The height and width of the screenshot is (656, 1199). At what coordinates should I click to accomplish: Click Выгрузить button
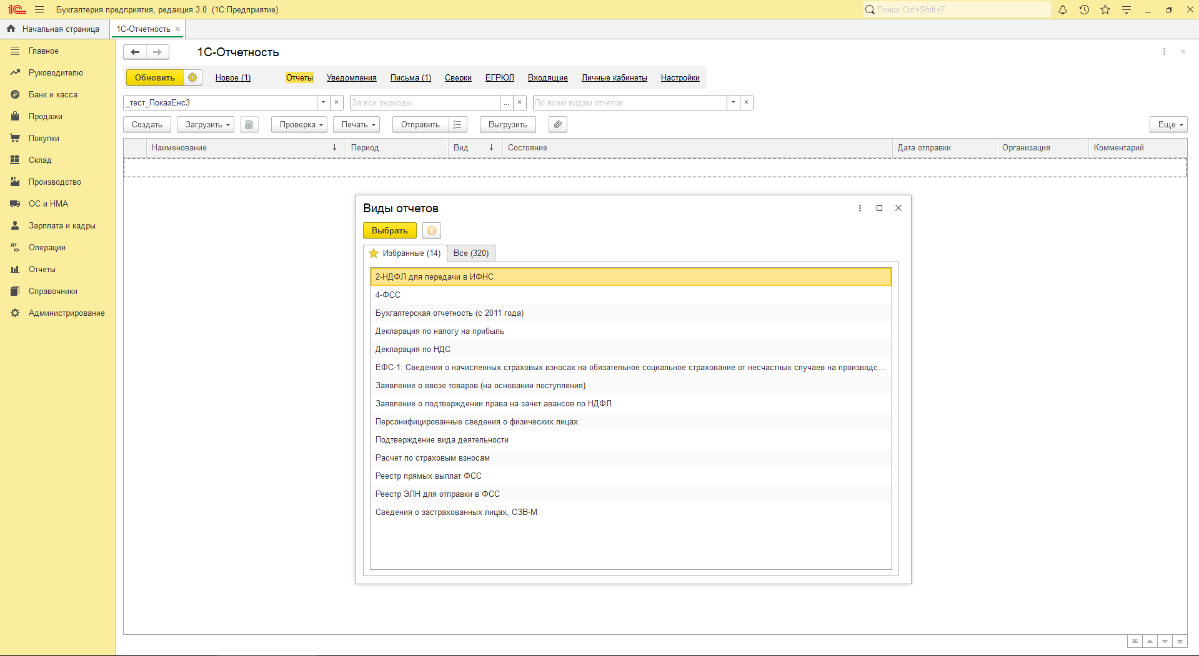pyautogui.click(x=508, y=124)
